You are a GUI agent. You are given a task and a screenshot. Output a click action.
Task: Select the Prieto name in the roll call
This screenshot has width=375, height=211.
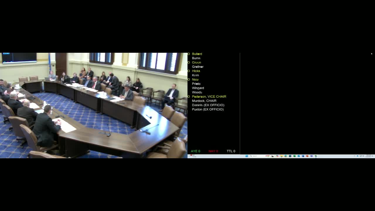coord(196,84)
